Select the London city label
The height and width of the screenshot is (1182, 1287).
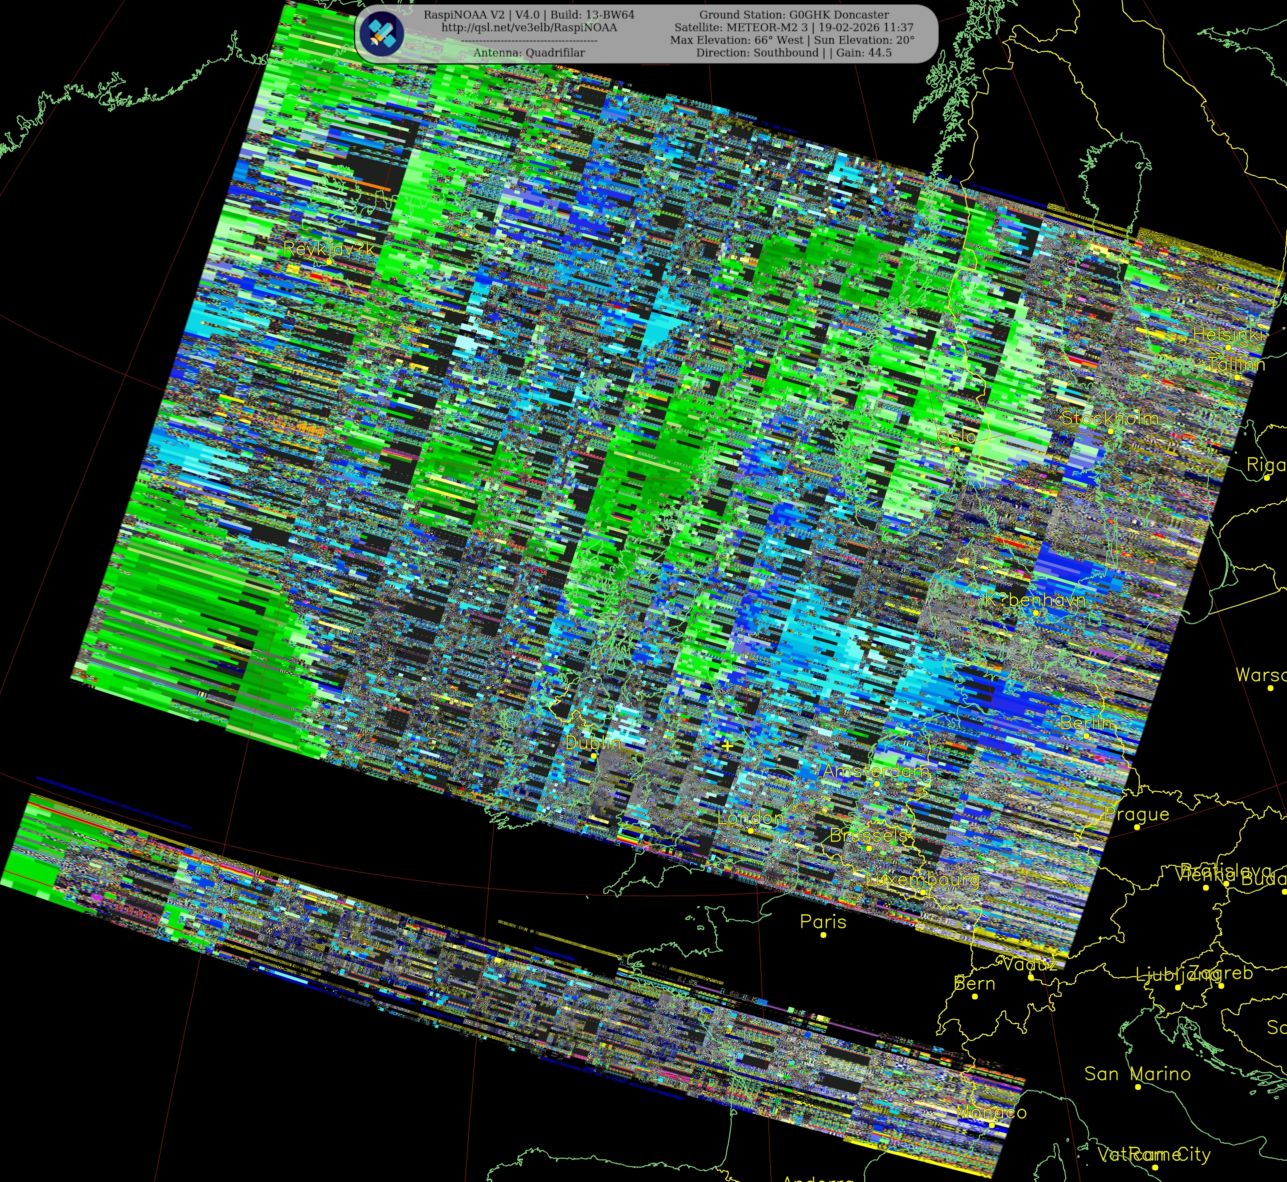(750, 817)
